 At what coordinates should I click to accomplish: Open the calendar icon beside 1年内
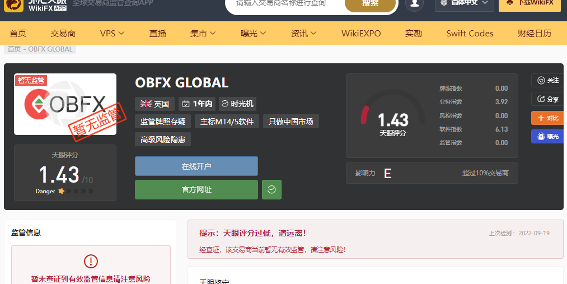186,104
